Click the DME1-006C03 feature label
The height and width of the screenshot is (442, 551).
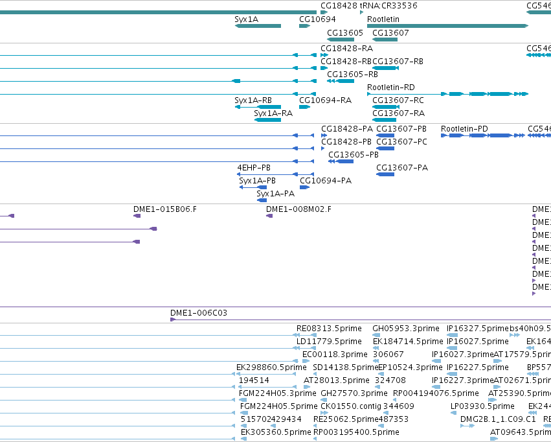point(199,313)
